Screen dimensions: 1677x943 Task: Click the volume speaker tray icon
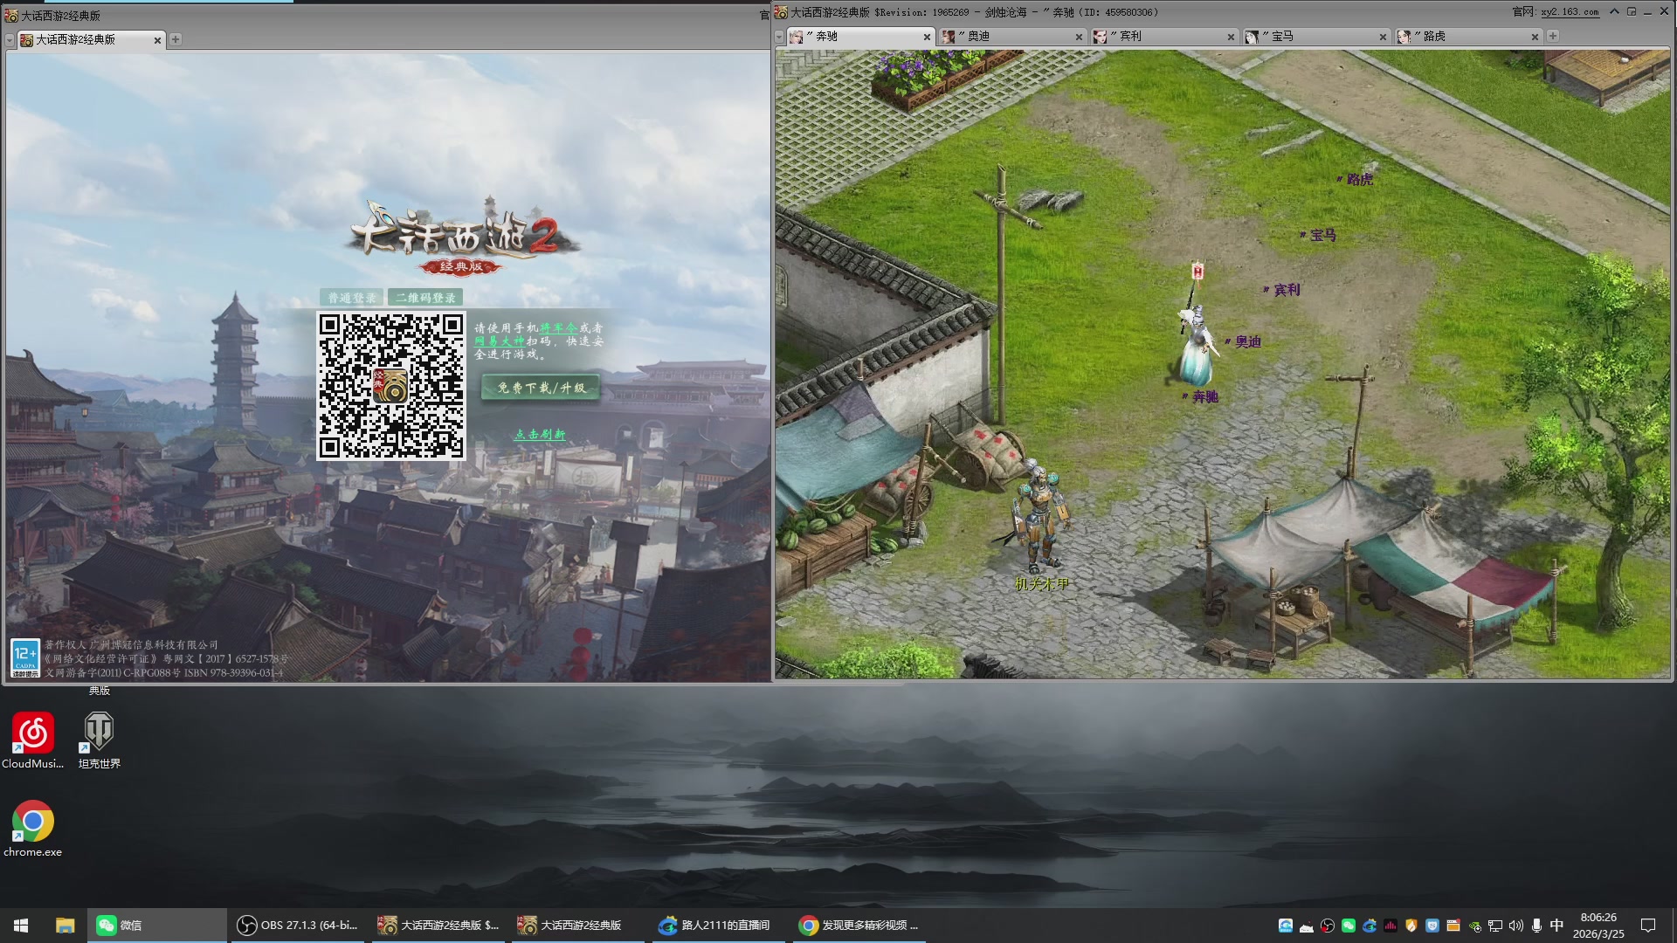coord(1515,926)
